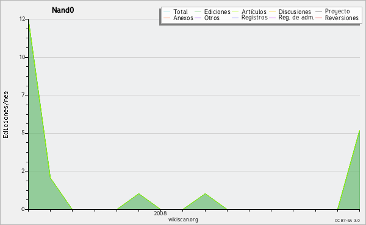Select the Total legend entry

click(176, 12)
